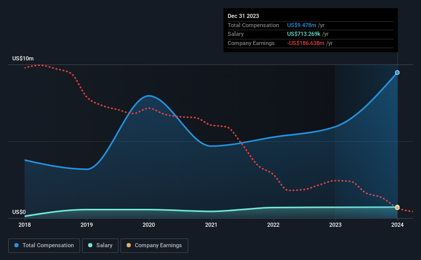Screen dimensions: 421x260
Task: Click the Salary label in tooltip
Action: coord(235,34)
